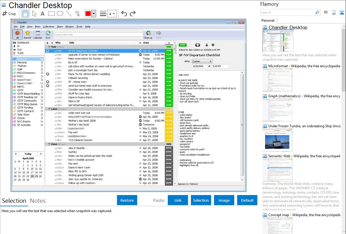Screen dimensions: 346x234
Task: Choose the pointer selection tool
Action: pyautogui.click(x=34, y=14)
